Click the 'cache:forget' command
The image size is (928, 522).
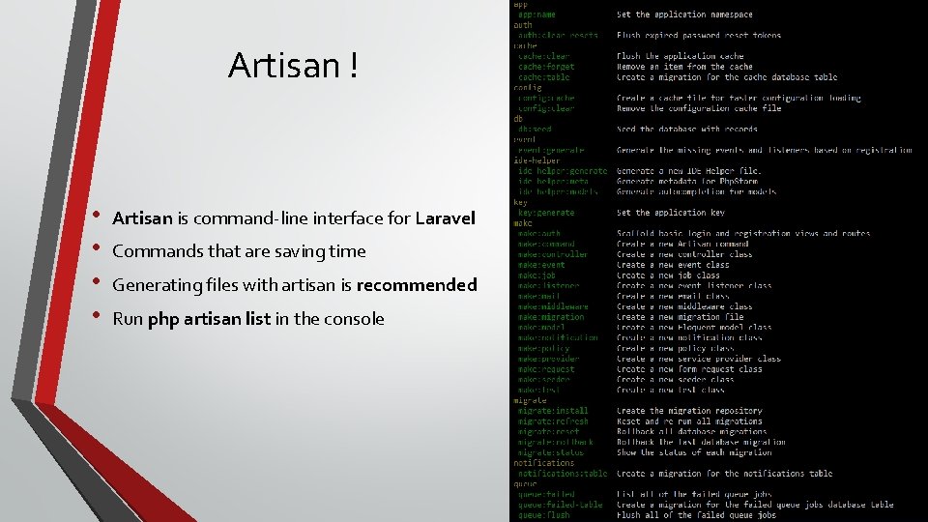[546, 67]
